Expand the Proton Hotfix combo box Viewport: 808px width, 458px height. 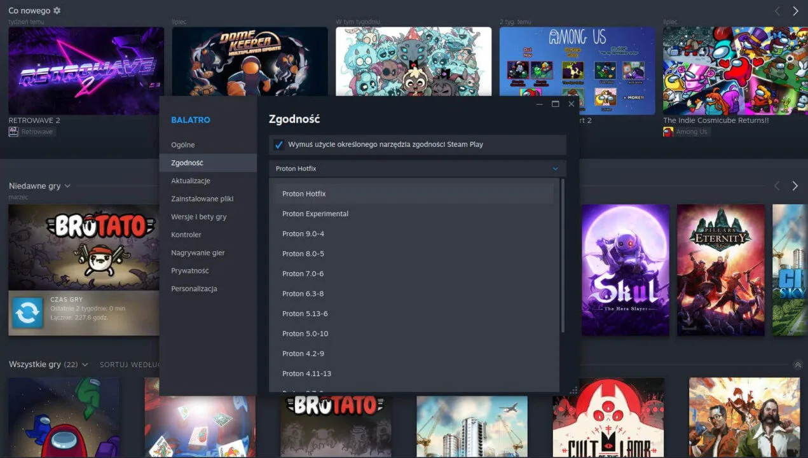point(417,169)
